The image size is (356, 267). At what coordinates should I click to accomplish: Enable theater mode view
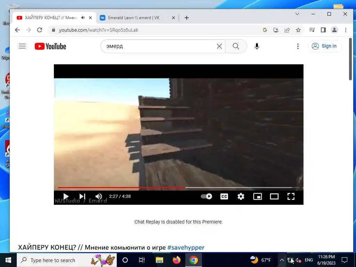point(274,196)
